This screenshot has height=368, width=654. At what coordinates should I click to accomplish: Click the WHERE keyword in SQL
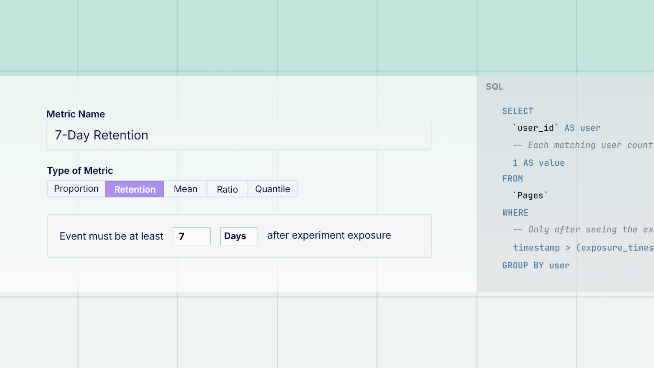pyautogui.click(x=515, y=213)
